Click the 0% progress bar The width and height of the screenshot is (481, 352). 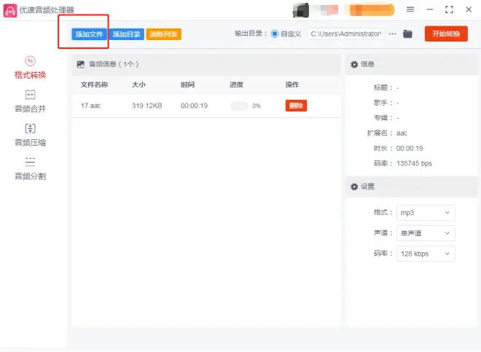pyautogui.click(x=239, y=106)
